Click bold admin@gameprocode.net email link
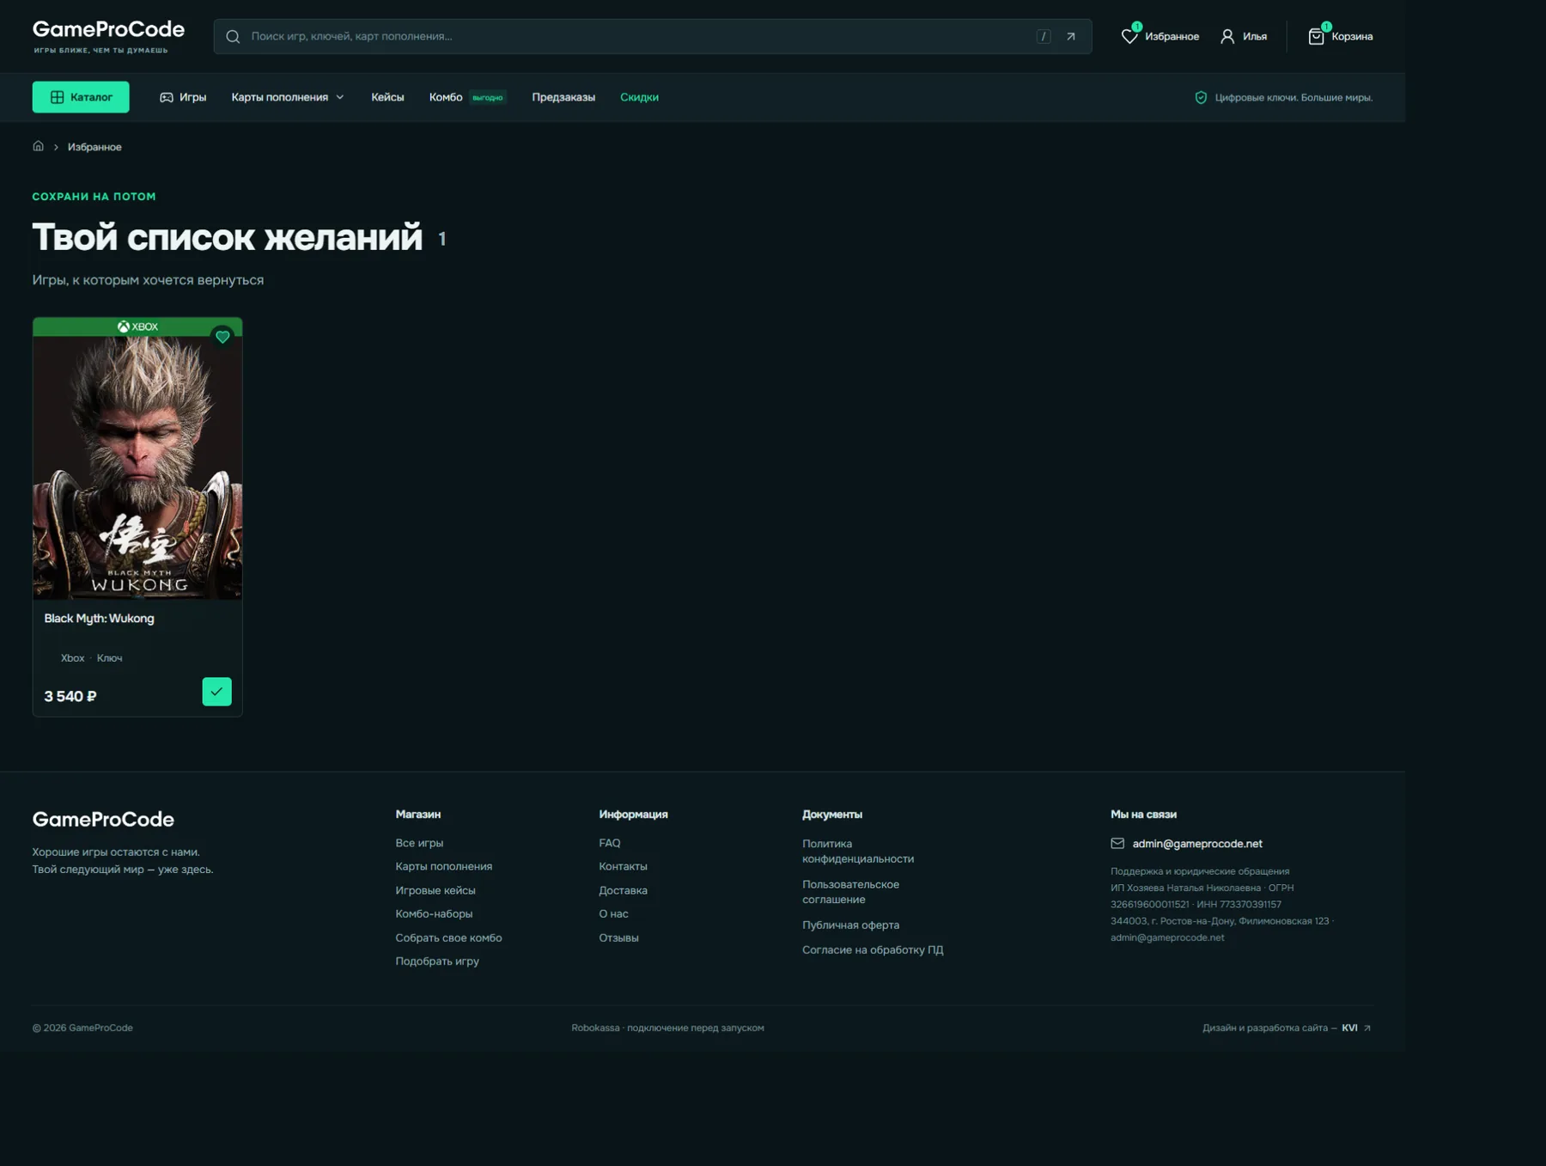The image size is (1546, 1166). (1196, 844)
